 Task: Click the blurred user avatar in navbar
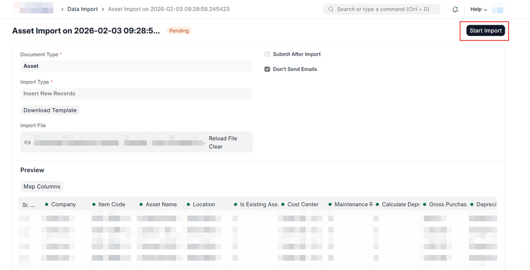tap(497, 9)
